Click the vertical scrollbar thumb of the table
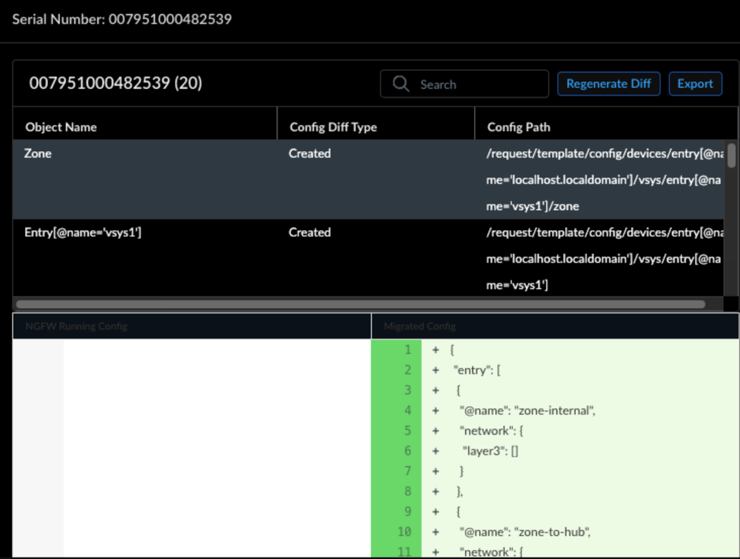The width and height of the screenshot is (740, 559). click(x=731, y=155)
